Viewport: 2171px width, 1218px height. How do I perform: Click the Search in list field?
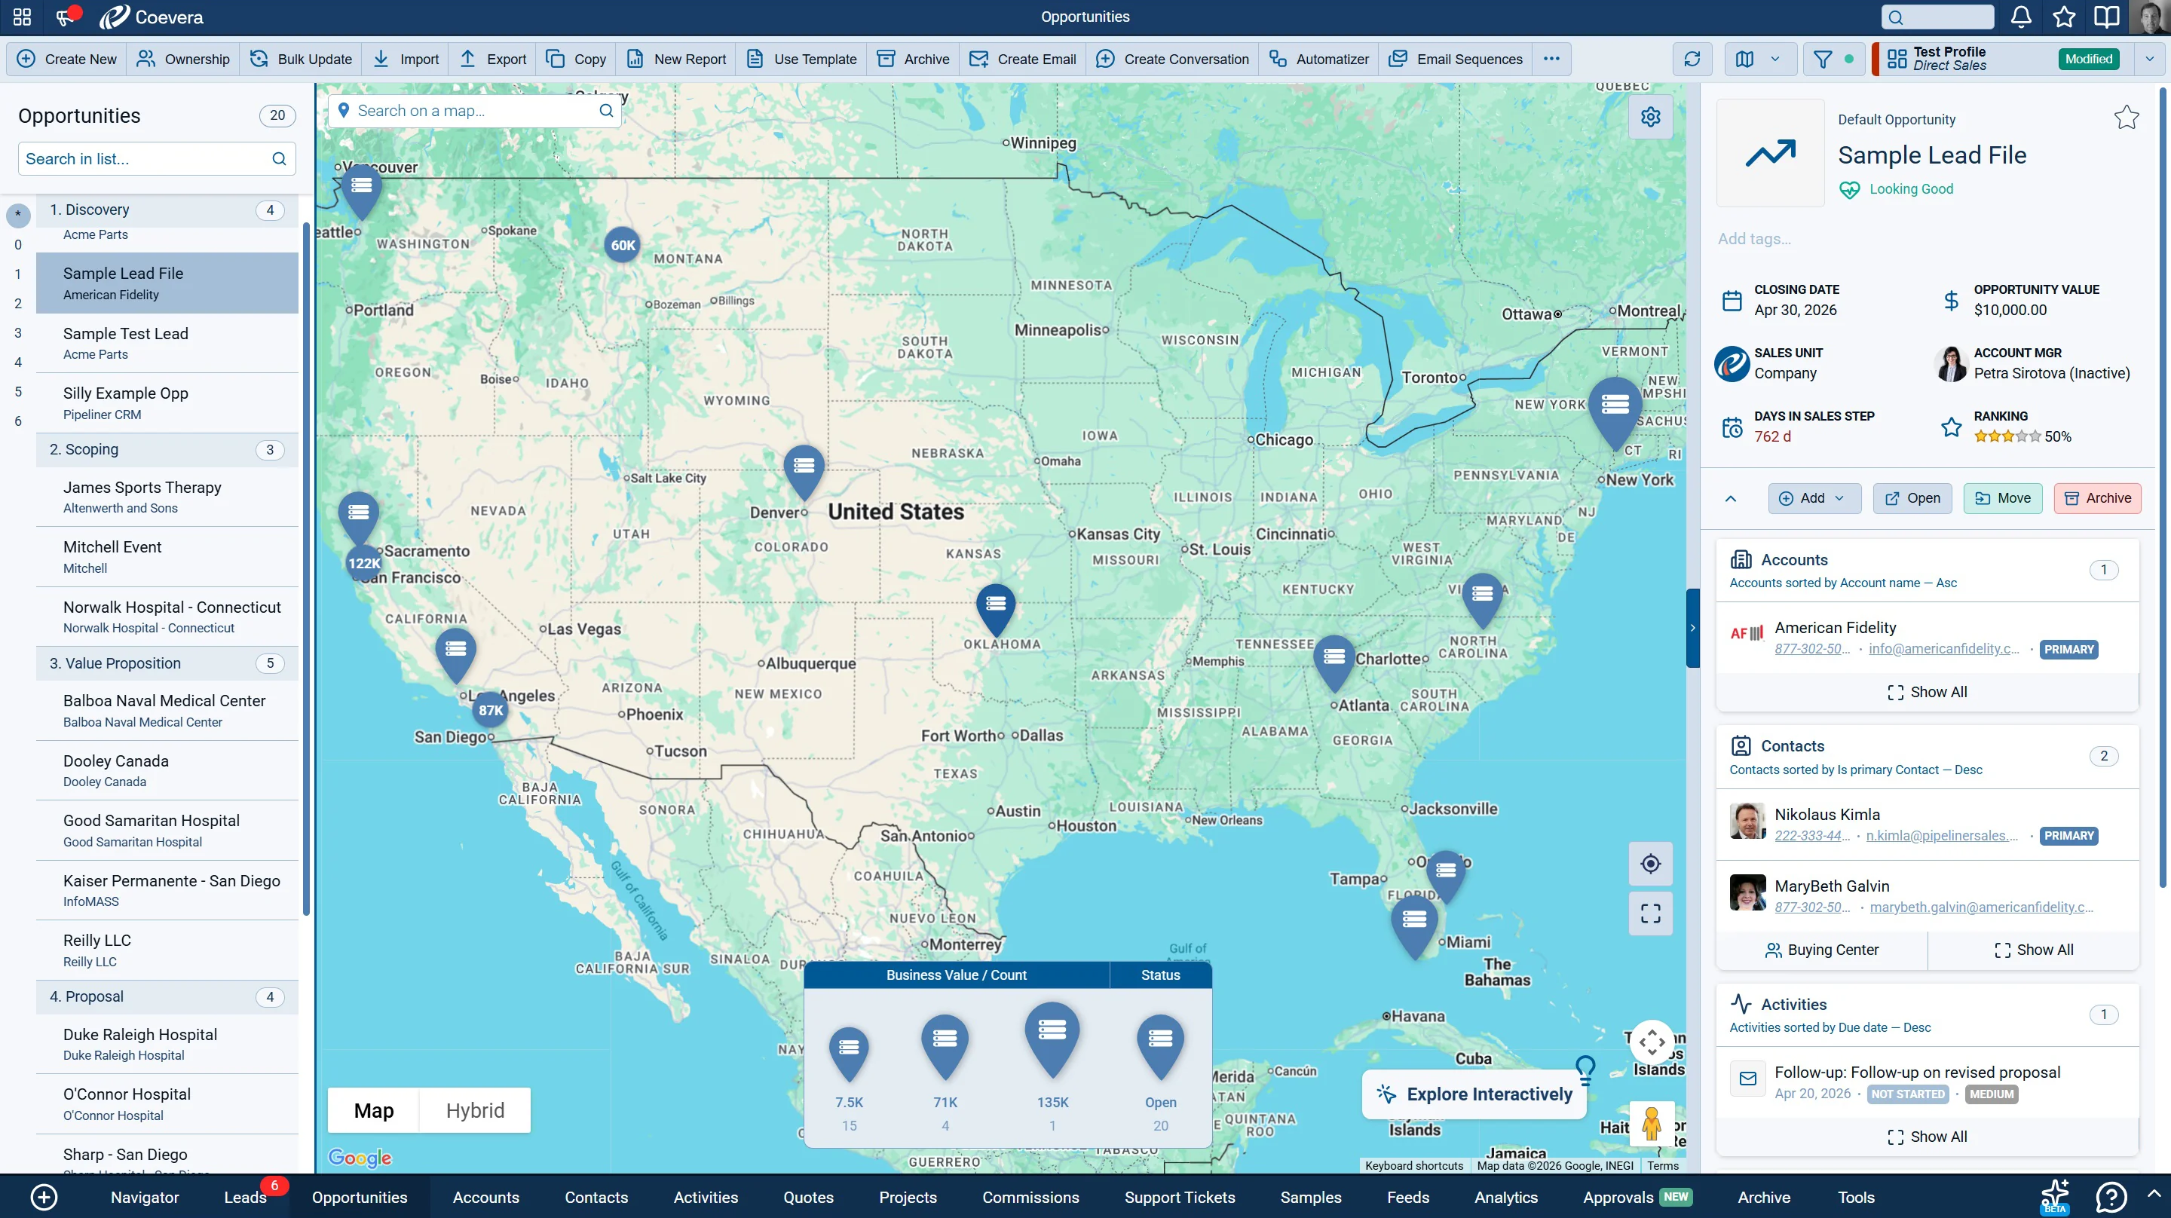(x=157, y=158)
